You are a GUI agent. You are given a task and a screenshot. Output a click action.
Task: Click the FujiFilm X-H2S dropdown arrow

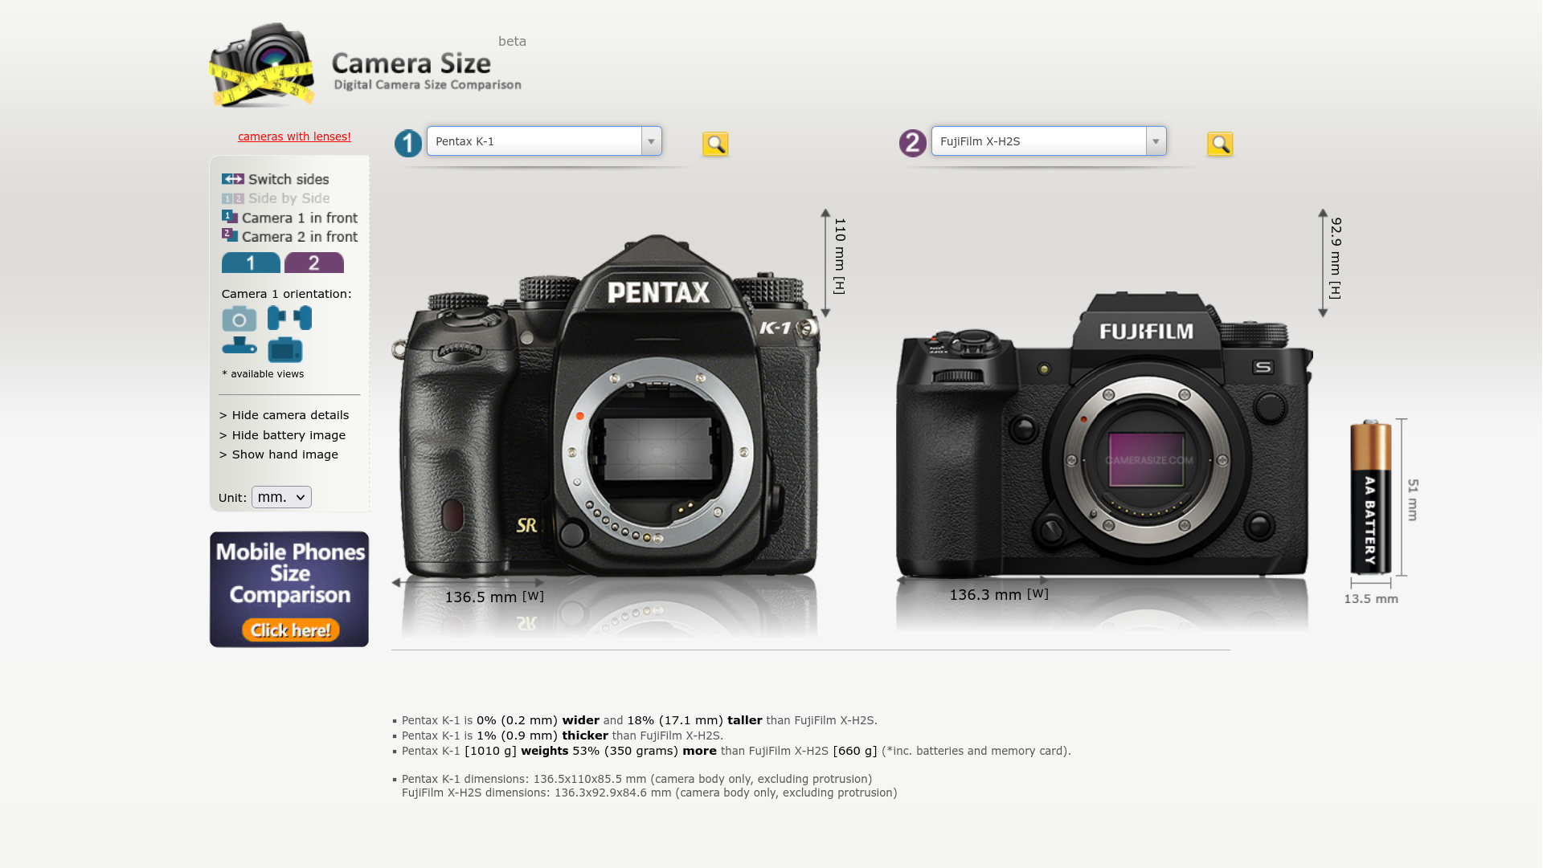(1156, 141)
